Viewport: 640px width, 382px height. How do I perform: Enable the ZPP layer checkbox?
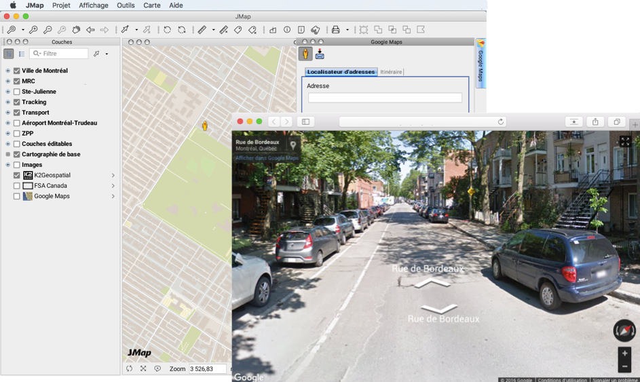[17, 134]
